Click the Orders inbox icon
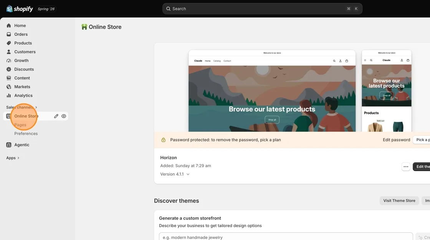This screenshot has width=430, height=240. coord(9,34)
